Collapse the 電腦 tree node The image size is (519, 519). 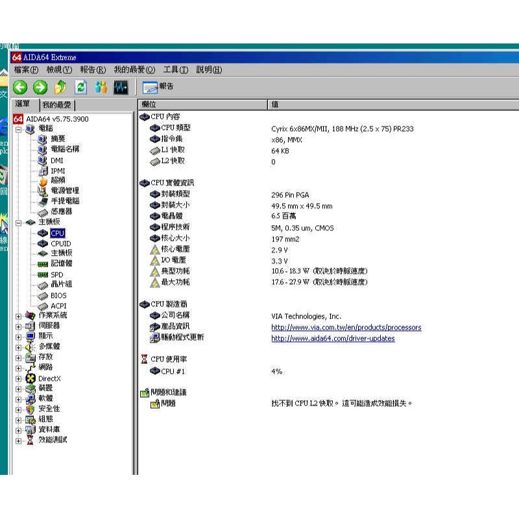pos(19,129)
